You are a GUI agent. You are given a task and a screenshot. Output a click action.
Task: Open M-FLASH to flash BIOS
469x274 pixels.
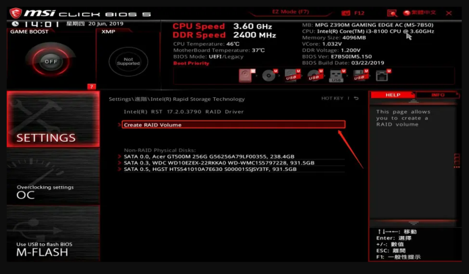(x=53, y=234)
